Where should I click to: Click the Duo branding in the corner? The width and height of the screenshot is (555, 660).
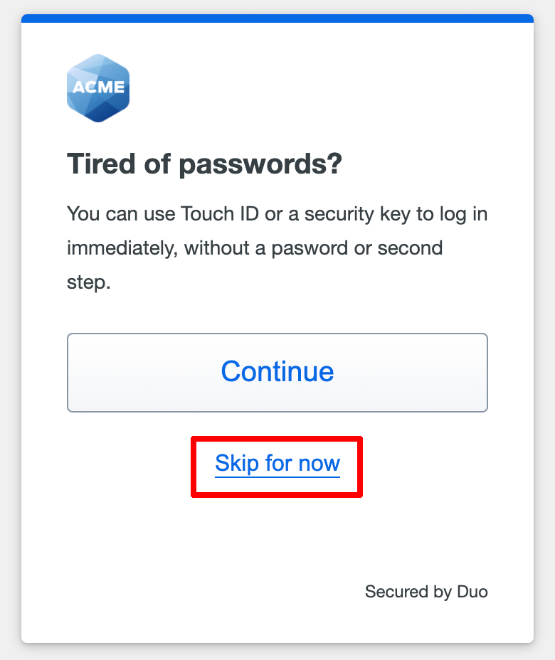click(426, 591)
